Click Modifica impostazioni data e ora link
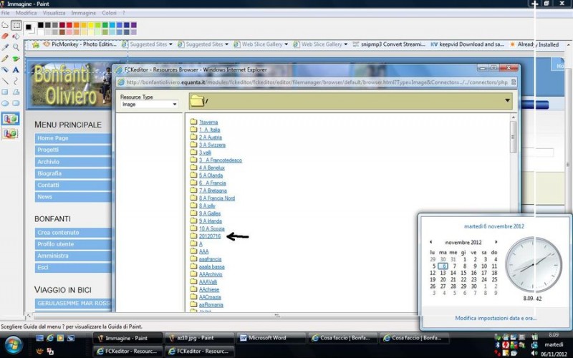The width and height of the screenshot is (573, 358). (496, 318)
